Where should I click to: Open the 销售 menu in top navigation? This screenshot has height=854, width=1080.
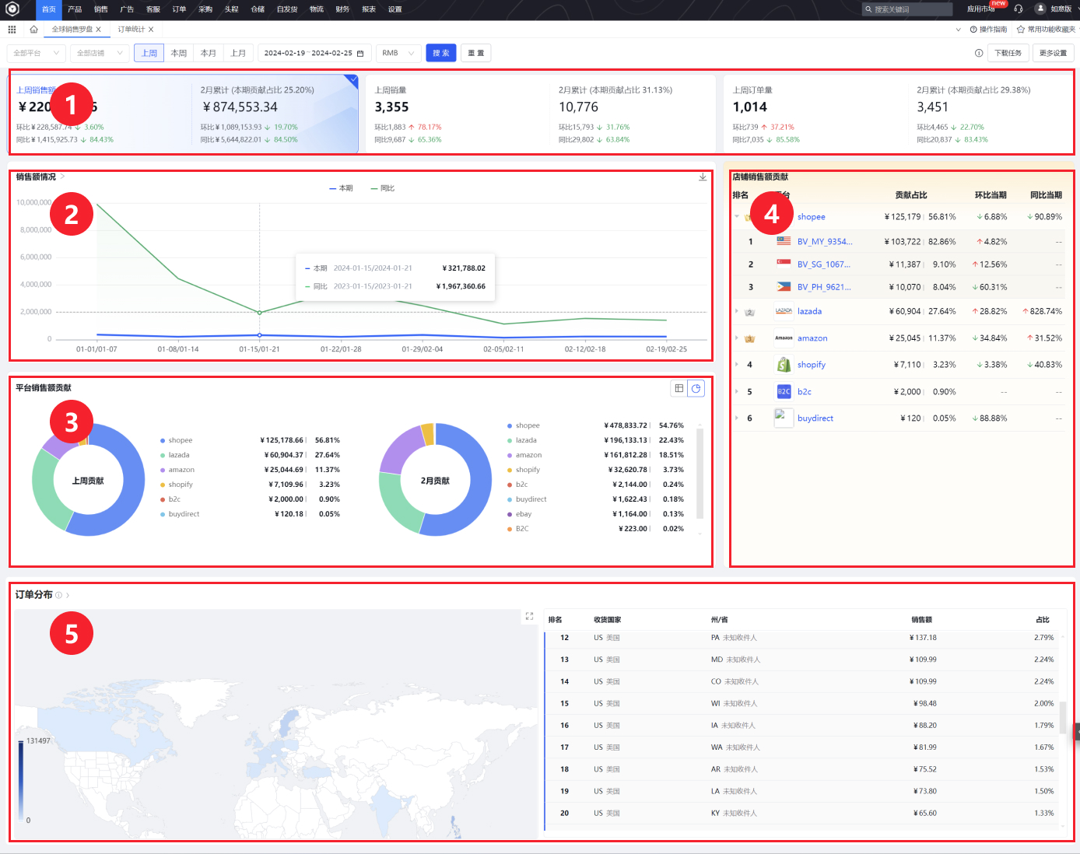tap(101, 9)
